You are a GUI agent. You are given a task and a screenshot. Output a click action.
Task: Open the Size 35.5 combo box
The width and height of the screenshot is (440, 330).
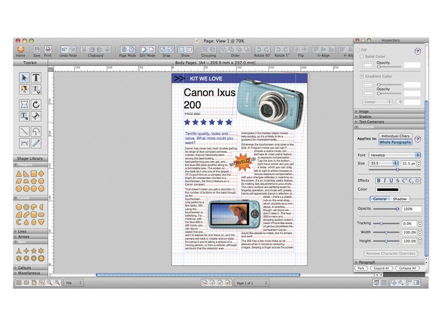[383, 163]
